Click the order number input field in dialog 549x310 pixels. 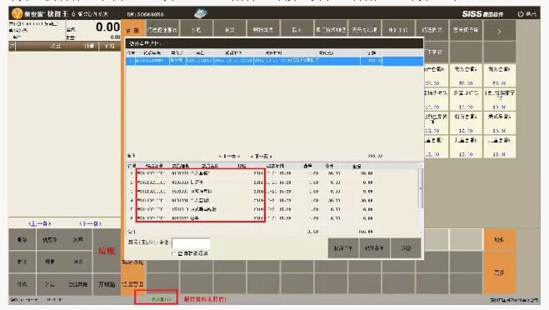(x=191, y=242)
